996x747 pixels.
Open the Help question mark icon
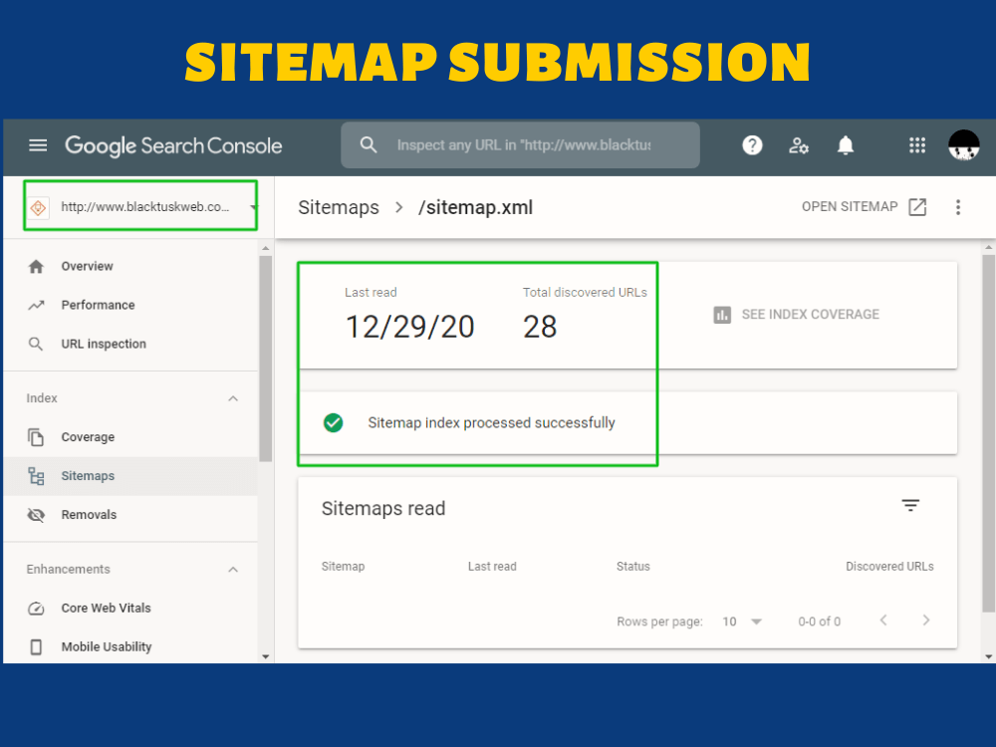coord(752,145)
